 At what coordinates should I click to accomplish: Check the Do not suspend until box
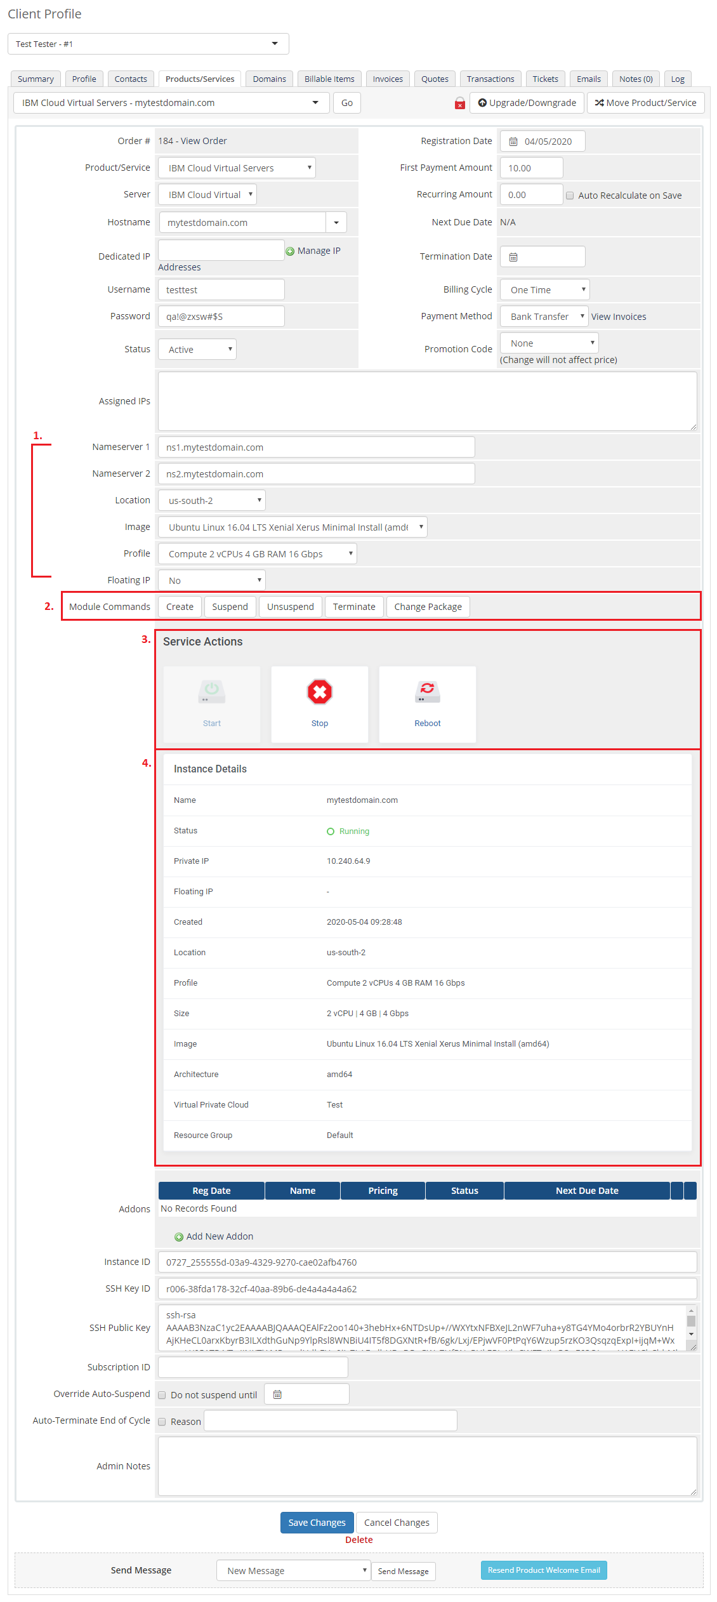162,1395
